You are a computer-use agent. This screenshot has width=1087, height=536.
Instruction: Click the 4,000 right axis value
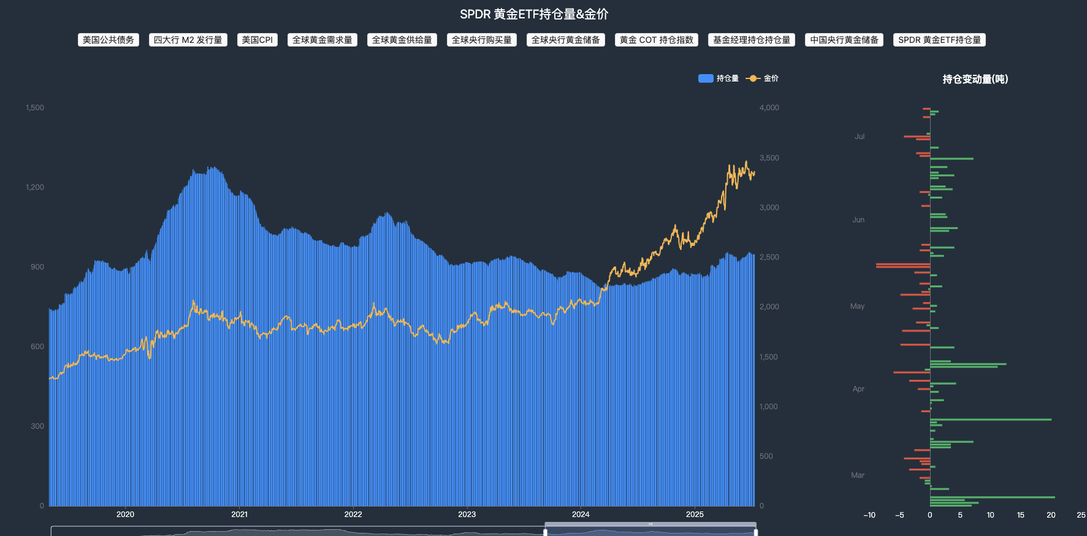(x=769, y=108)
